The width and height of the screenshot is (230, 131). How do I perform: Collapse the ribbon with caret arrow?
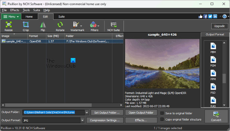pos(220,16)
